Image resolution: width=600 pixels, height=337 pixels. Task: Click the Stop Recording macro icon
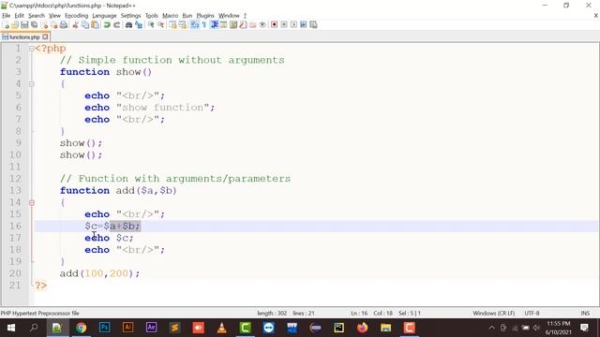coord(284,25)
